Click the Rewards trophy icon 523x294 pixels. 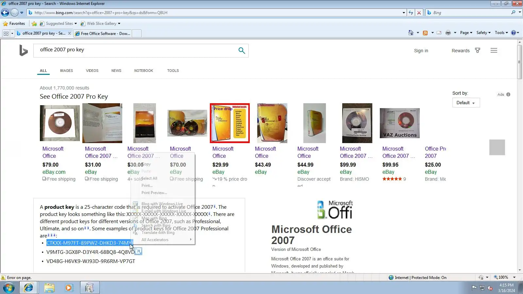(478, 50)
